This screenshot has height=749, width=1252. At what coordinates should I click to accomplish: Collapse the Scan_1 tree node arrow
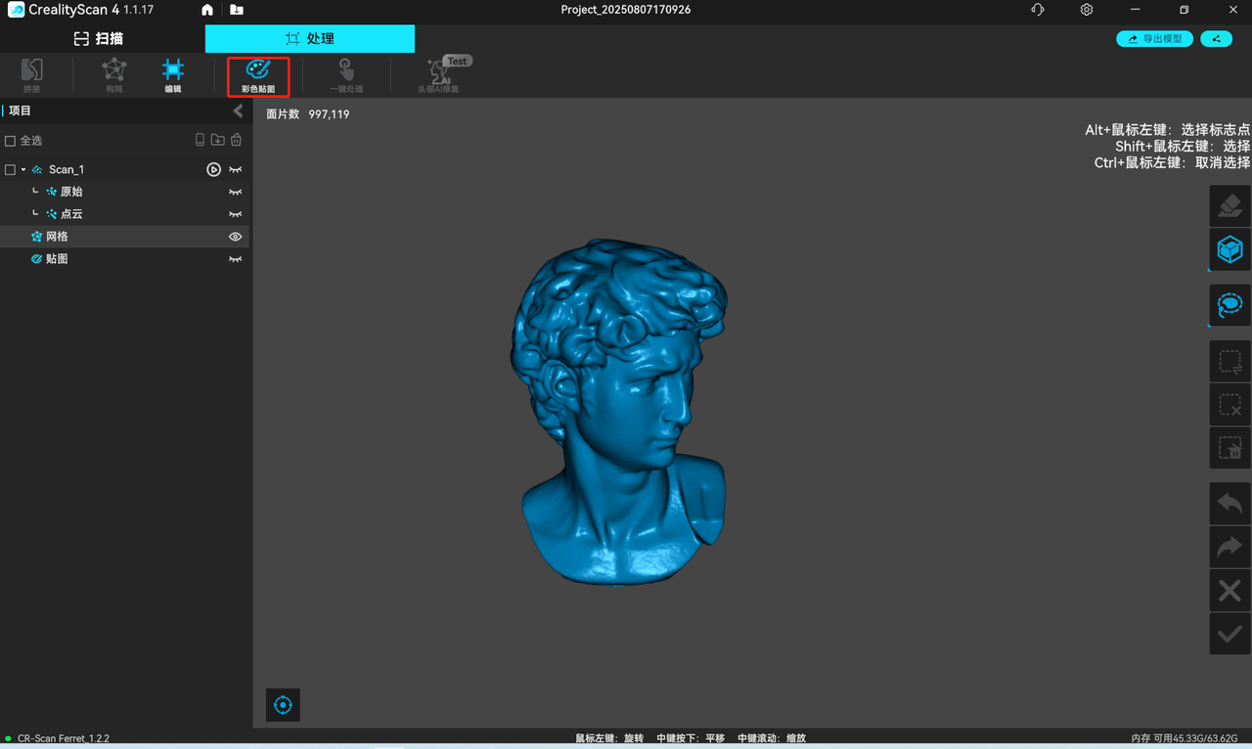23,169
